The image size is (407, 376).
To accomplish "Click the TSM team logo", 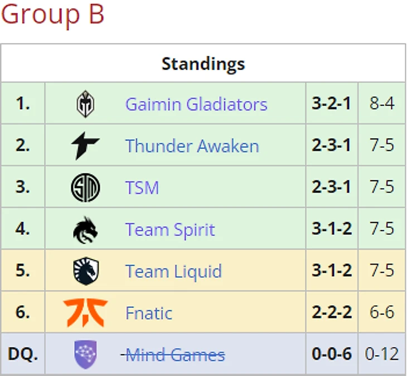I will point(85,187).
